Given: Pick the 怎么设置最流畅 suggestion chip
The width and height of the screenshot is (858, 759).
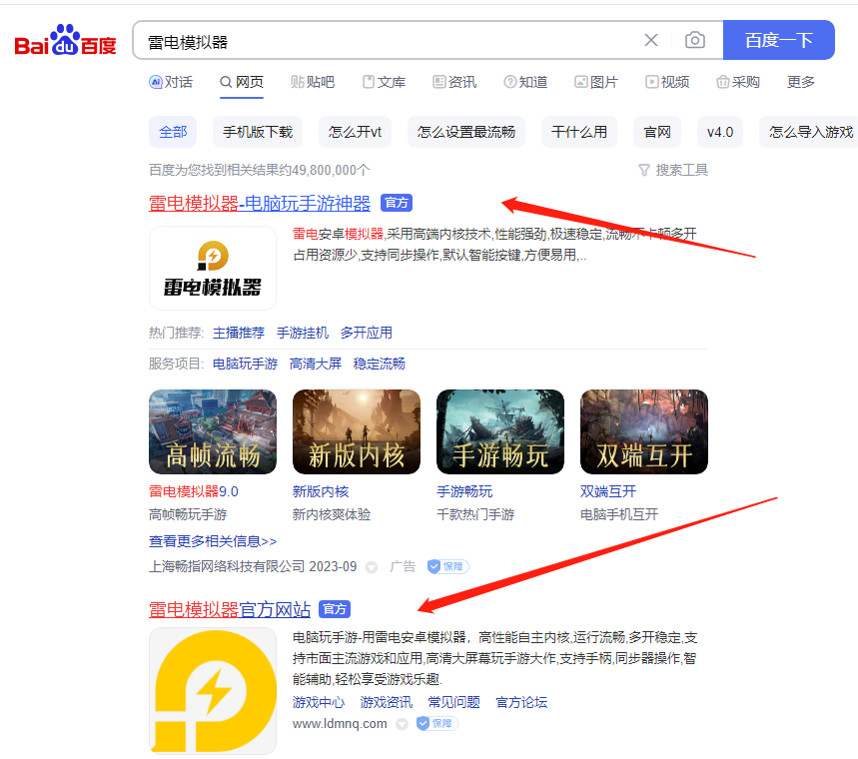Looking at the screenshot, I should coord(466,132).
